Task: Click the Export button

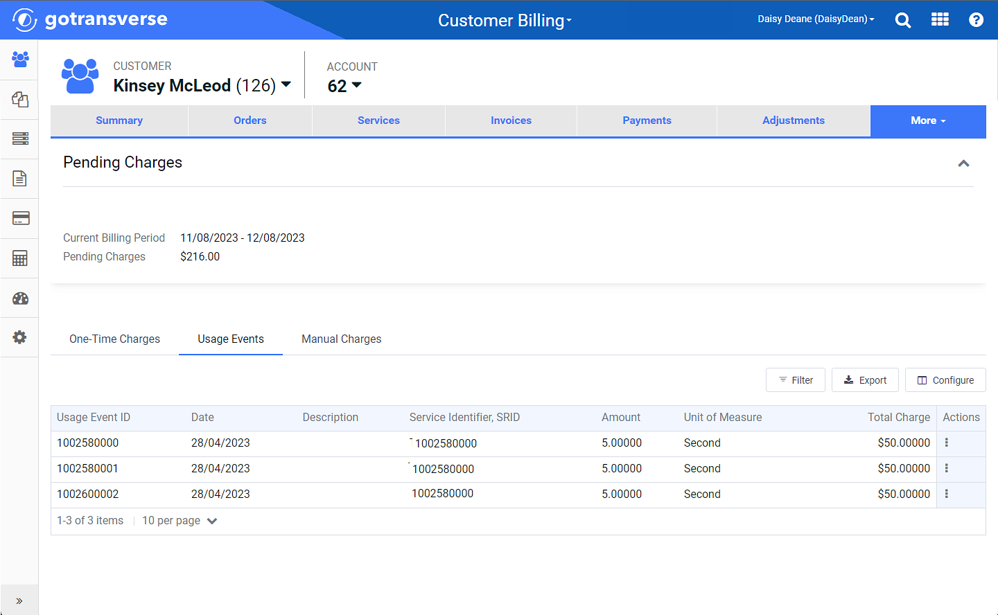Action: 865,380
